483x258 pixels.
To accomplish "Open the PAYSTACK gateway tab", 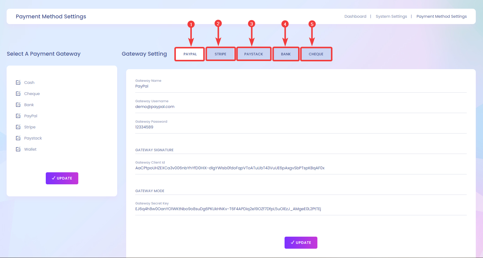I will (254, 54).
